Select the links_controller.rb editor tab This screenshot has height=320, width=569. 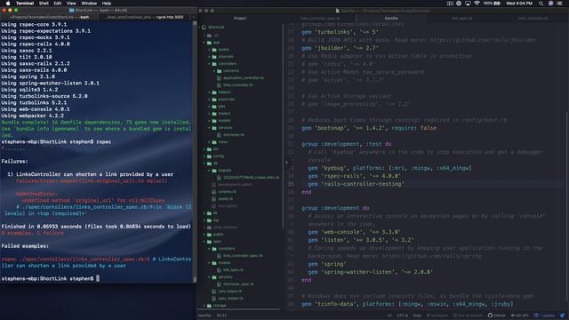pos(533,18)
